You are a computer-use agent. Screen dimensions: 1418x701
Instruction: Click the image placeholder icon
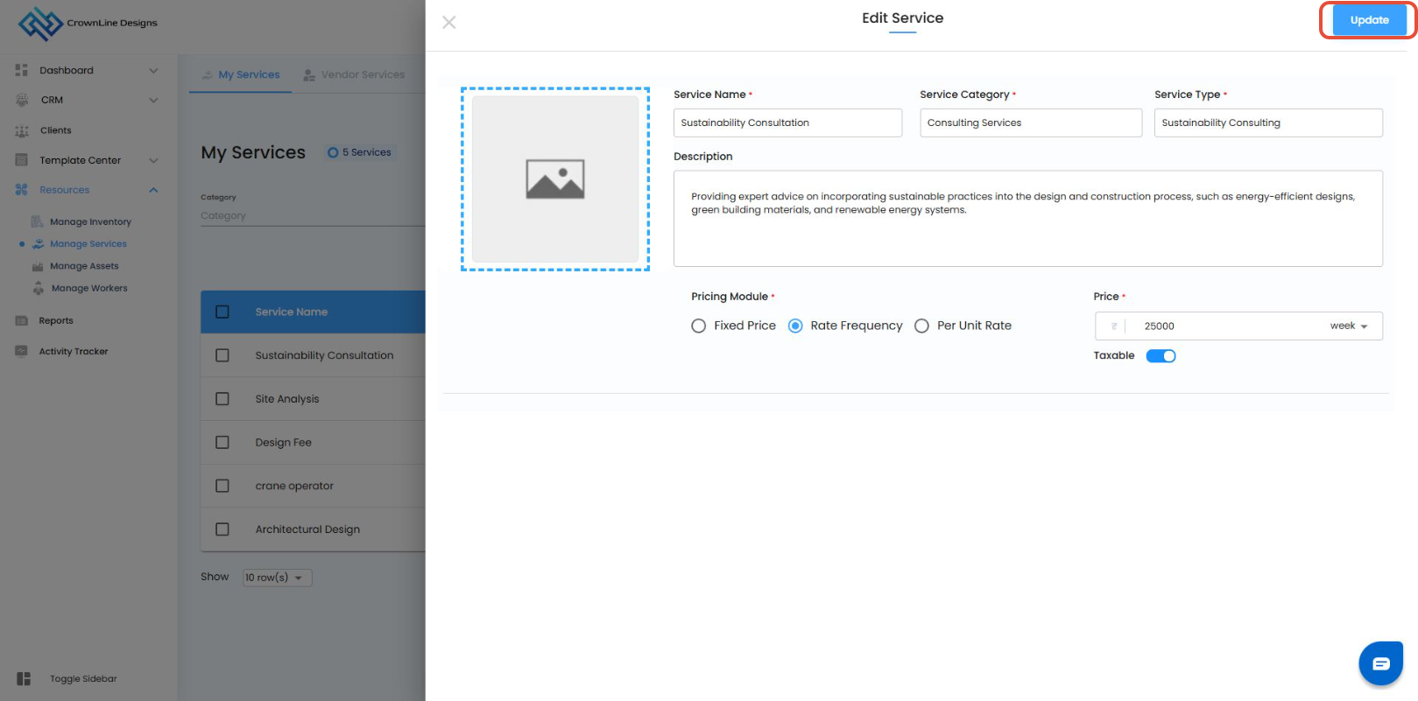555,179
